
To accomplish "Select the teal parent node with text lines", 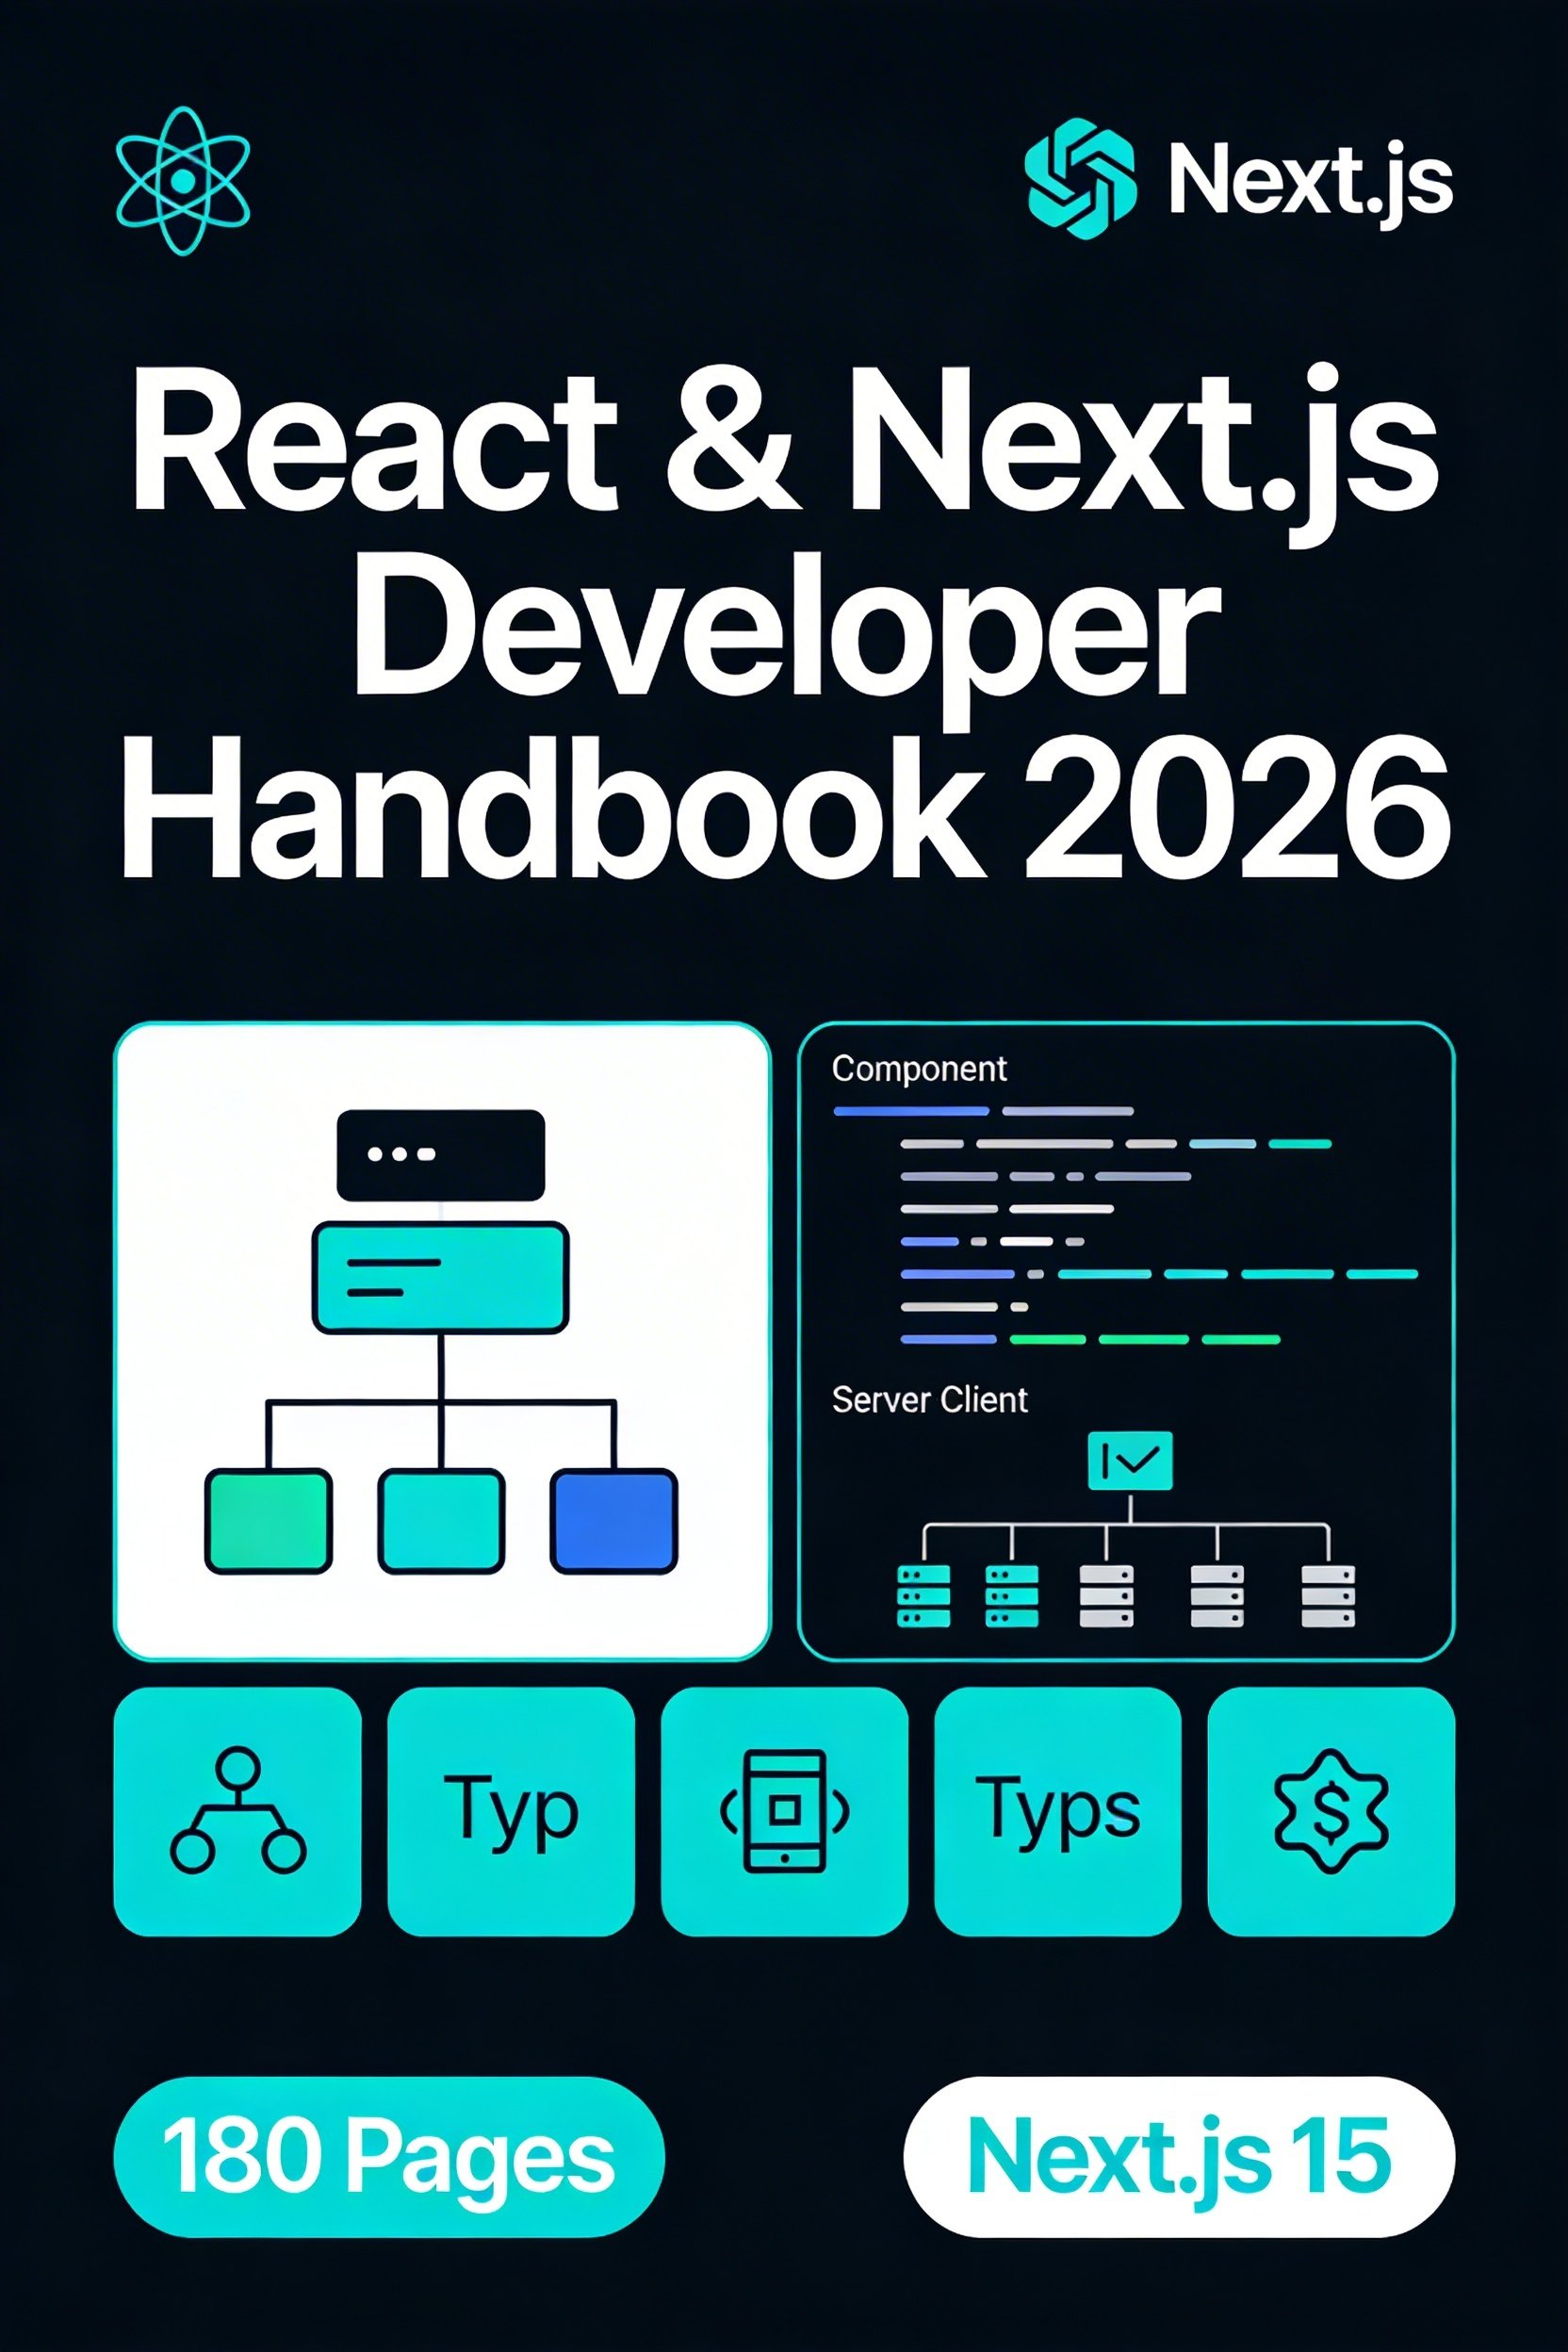I will click(441, 1277).
